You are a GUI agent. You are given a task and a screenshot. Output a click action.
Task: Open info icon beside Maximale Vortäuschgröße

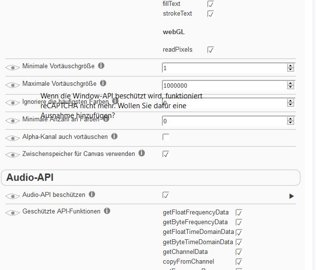103,83
